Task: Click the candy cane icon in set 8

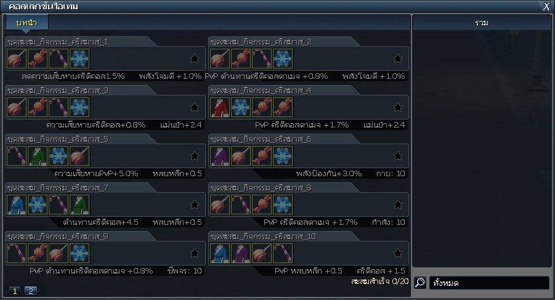Action: 241,205
